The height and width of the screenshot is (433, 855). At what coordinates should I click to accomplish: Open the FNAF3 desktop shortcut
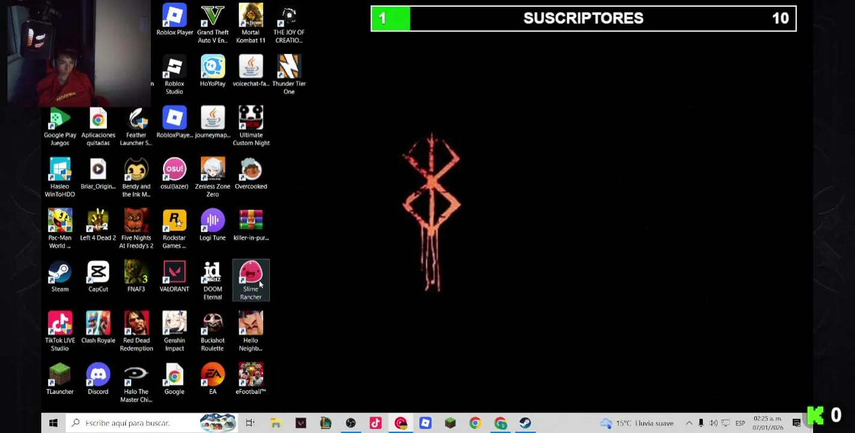point(136,277)
